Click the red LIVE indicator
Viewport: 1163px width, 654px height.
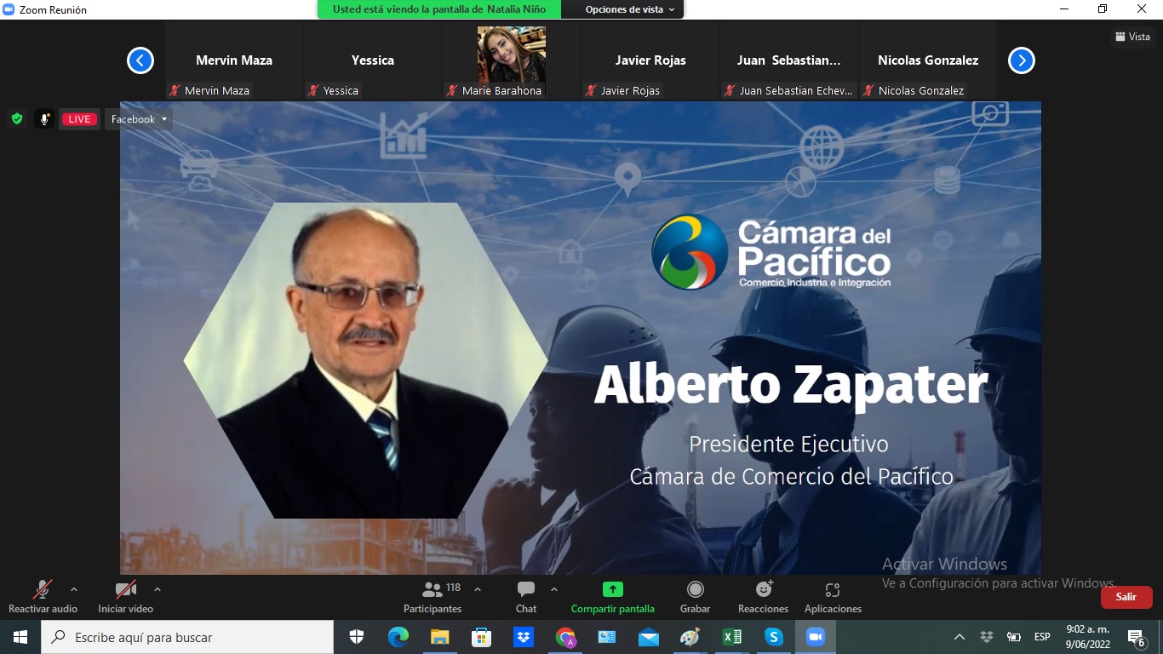click(80, 119)
